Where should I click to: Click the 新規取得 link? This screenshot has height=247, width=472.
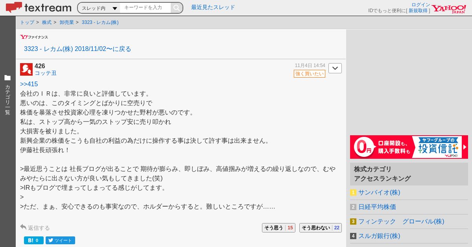coord(418,11)
